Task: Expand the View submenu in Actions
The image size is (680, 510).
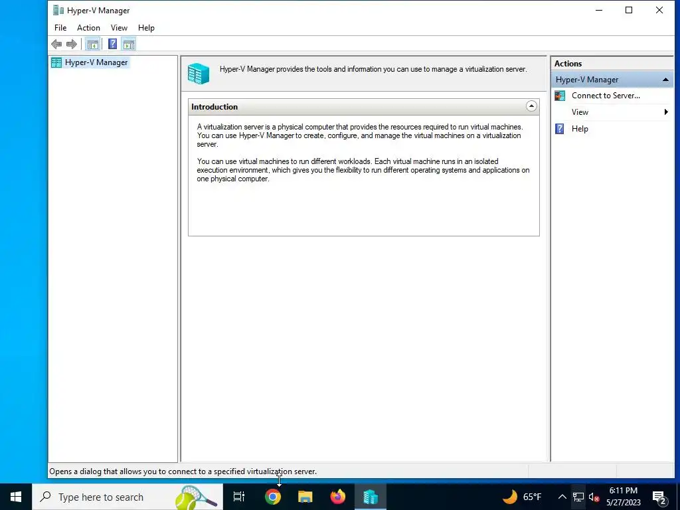Action: click(x=612, y=112)
